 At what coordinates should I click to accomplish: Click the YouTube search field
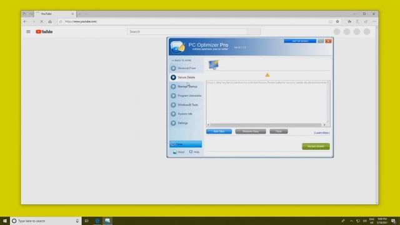(187, 32)
